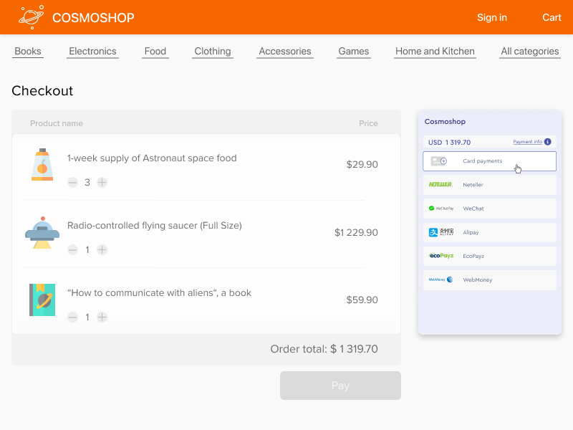Choose Neteller payment method

click(489, 185)
